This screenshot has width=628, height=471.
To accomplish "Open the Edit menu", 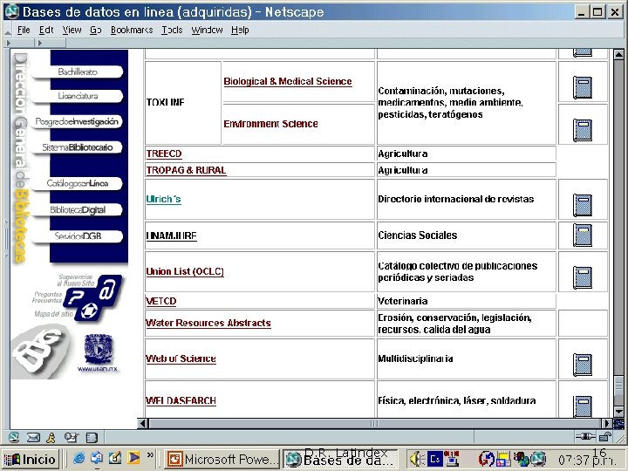I will click(x=46, y=30).
